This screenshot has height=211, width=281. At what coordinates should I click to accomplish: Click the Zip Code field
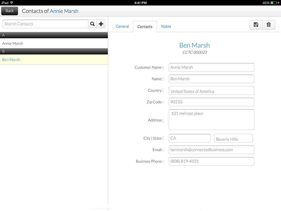[x=211, y=102]
